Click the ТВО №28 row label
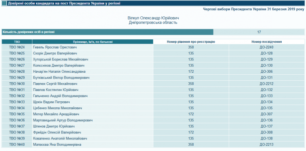This screenshot has width=306, height=151. pyautogui.click(x=17, y=72)
